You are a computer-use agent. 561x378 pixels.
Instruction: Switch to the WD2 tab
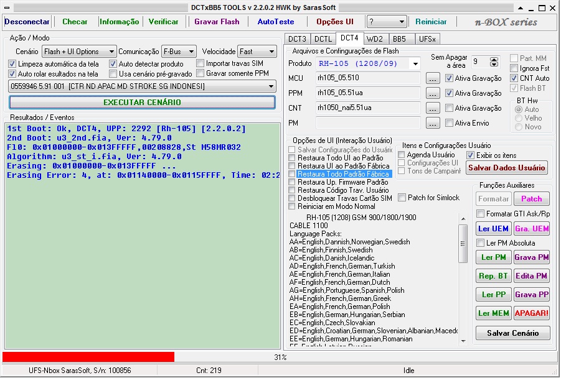(x=375, y=39)
